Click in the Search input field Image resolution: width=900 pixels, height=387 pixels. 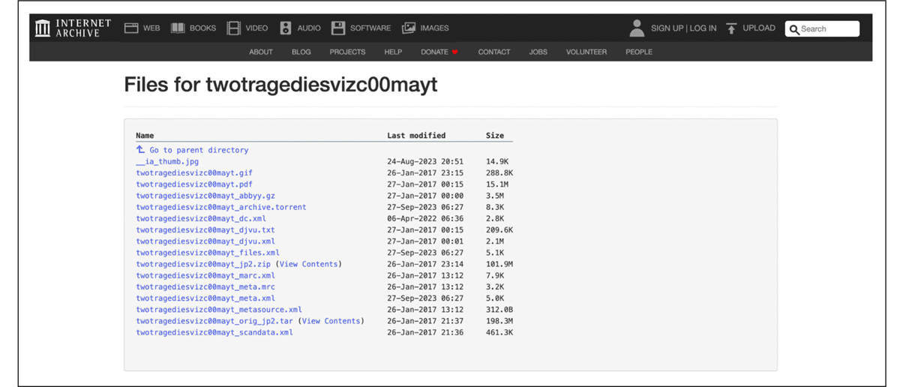(x=828, y=29)
